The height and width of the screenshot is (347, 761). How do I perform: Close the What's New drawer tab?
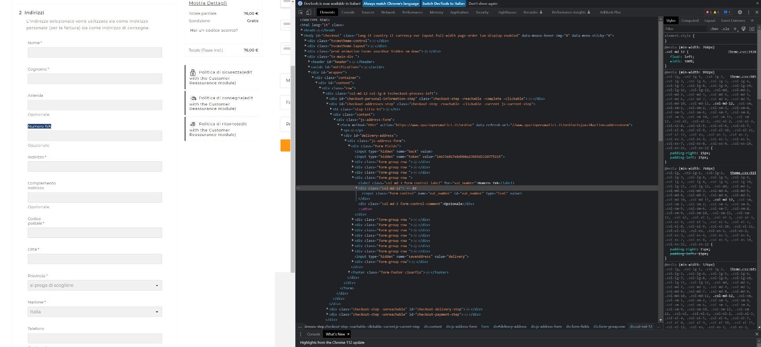click(x=348, y=334)
